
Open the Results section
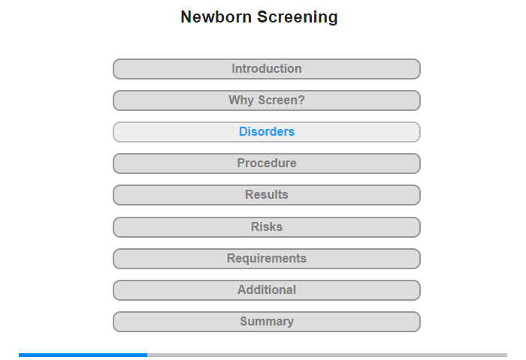[x=267, y=195]
